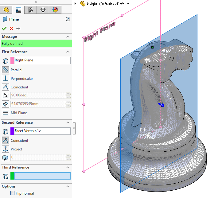Open the DisplayManager appearance tab
Image resolution: width=222 pixels, height=198 pixels.
(x=55, y=10)
